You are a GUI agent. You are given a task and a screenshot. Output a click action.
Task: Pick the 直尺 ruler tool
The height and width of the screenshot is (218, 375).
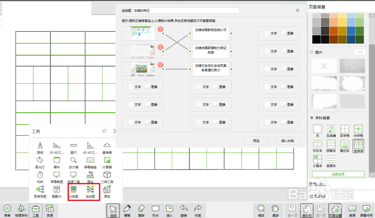(x=73, y=148)
